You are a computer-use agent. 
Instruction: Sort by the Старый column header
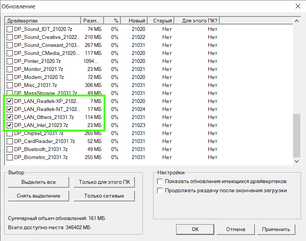coord(160,21)
